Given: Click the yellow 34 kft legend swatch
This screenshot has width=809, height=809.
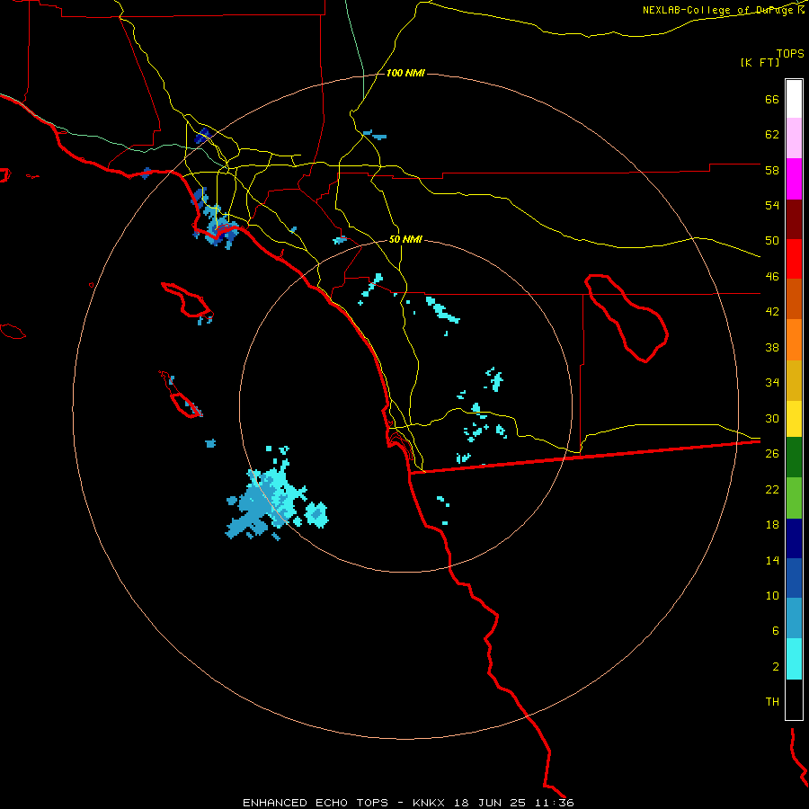Looking at the screenshot, I should 794,419.
